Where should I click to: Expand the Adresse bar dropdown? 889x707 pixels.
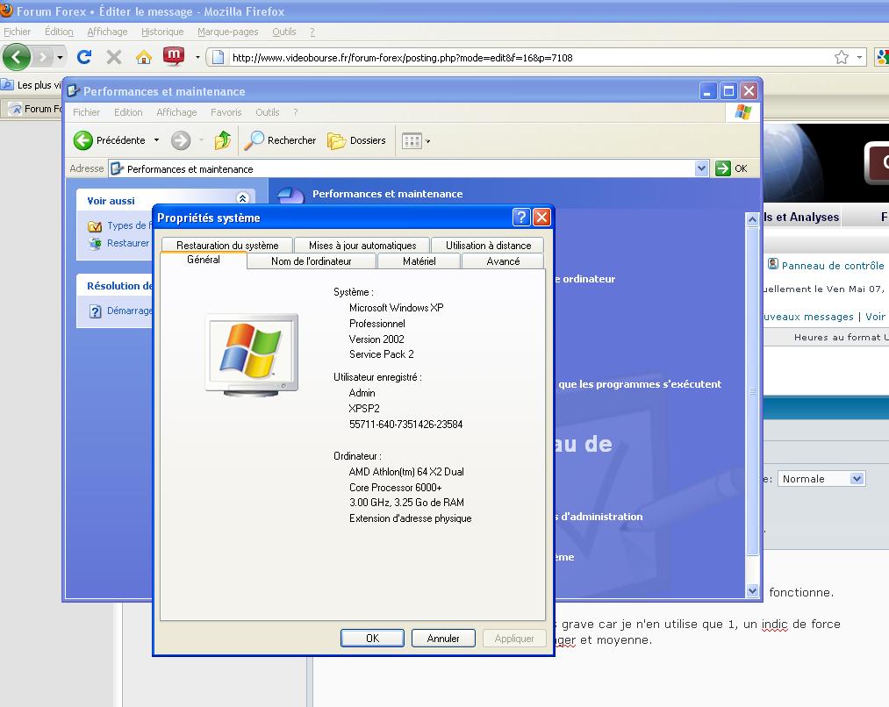click(x=700, y=168)
